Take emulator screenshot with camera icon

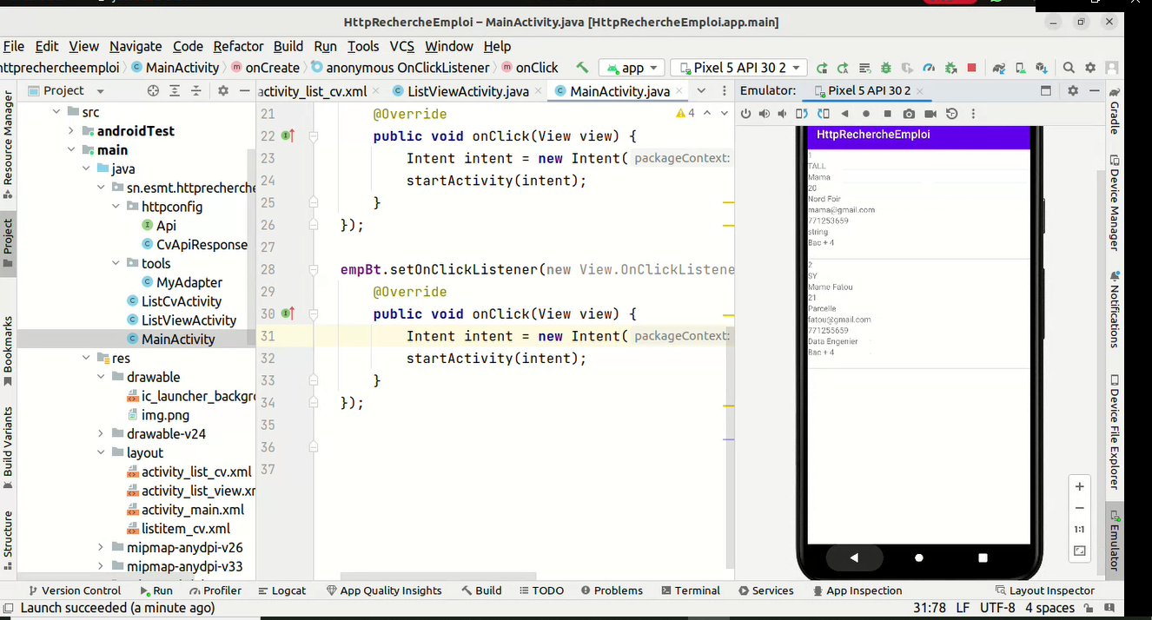point(909,114)
